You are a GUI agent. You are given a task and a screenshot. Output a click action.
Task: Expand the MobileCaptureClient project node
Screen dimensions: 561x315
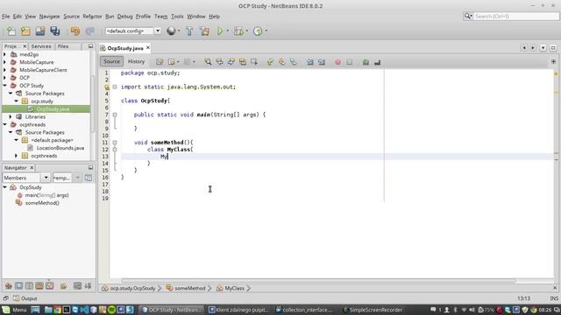4,70
